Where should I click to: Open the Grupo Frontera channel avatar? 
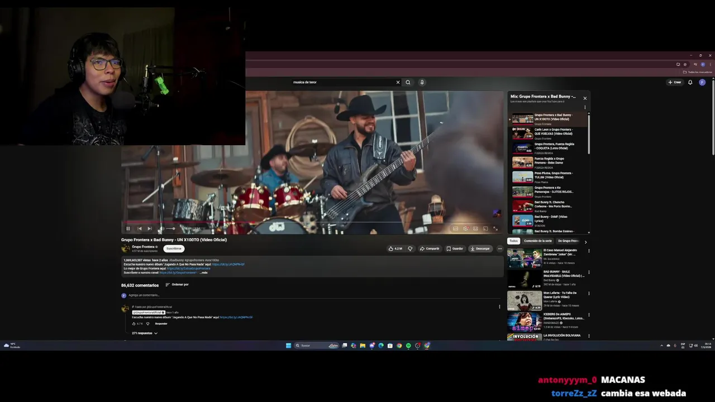pos(126,248)
